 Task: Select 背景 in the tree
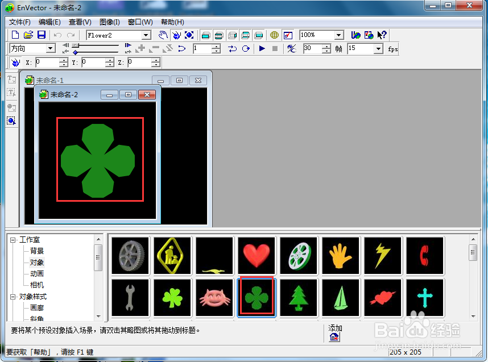pos(37,251)
